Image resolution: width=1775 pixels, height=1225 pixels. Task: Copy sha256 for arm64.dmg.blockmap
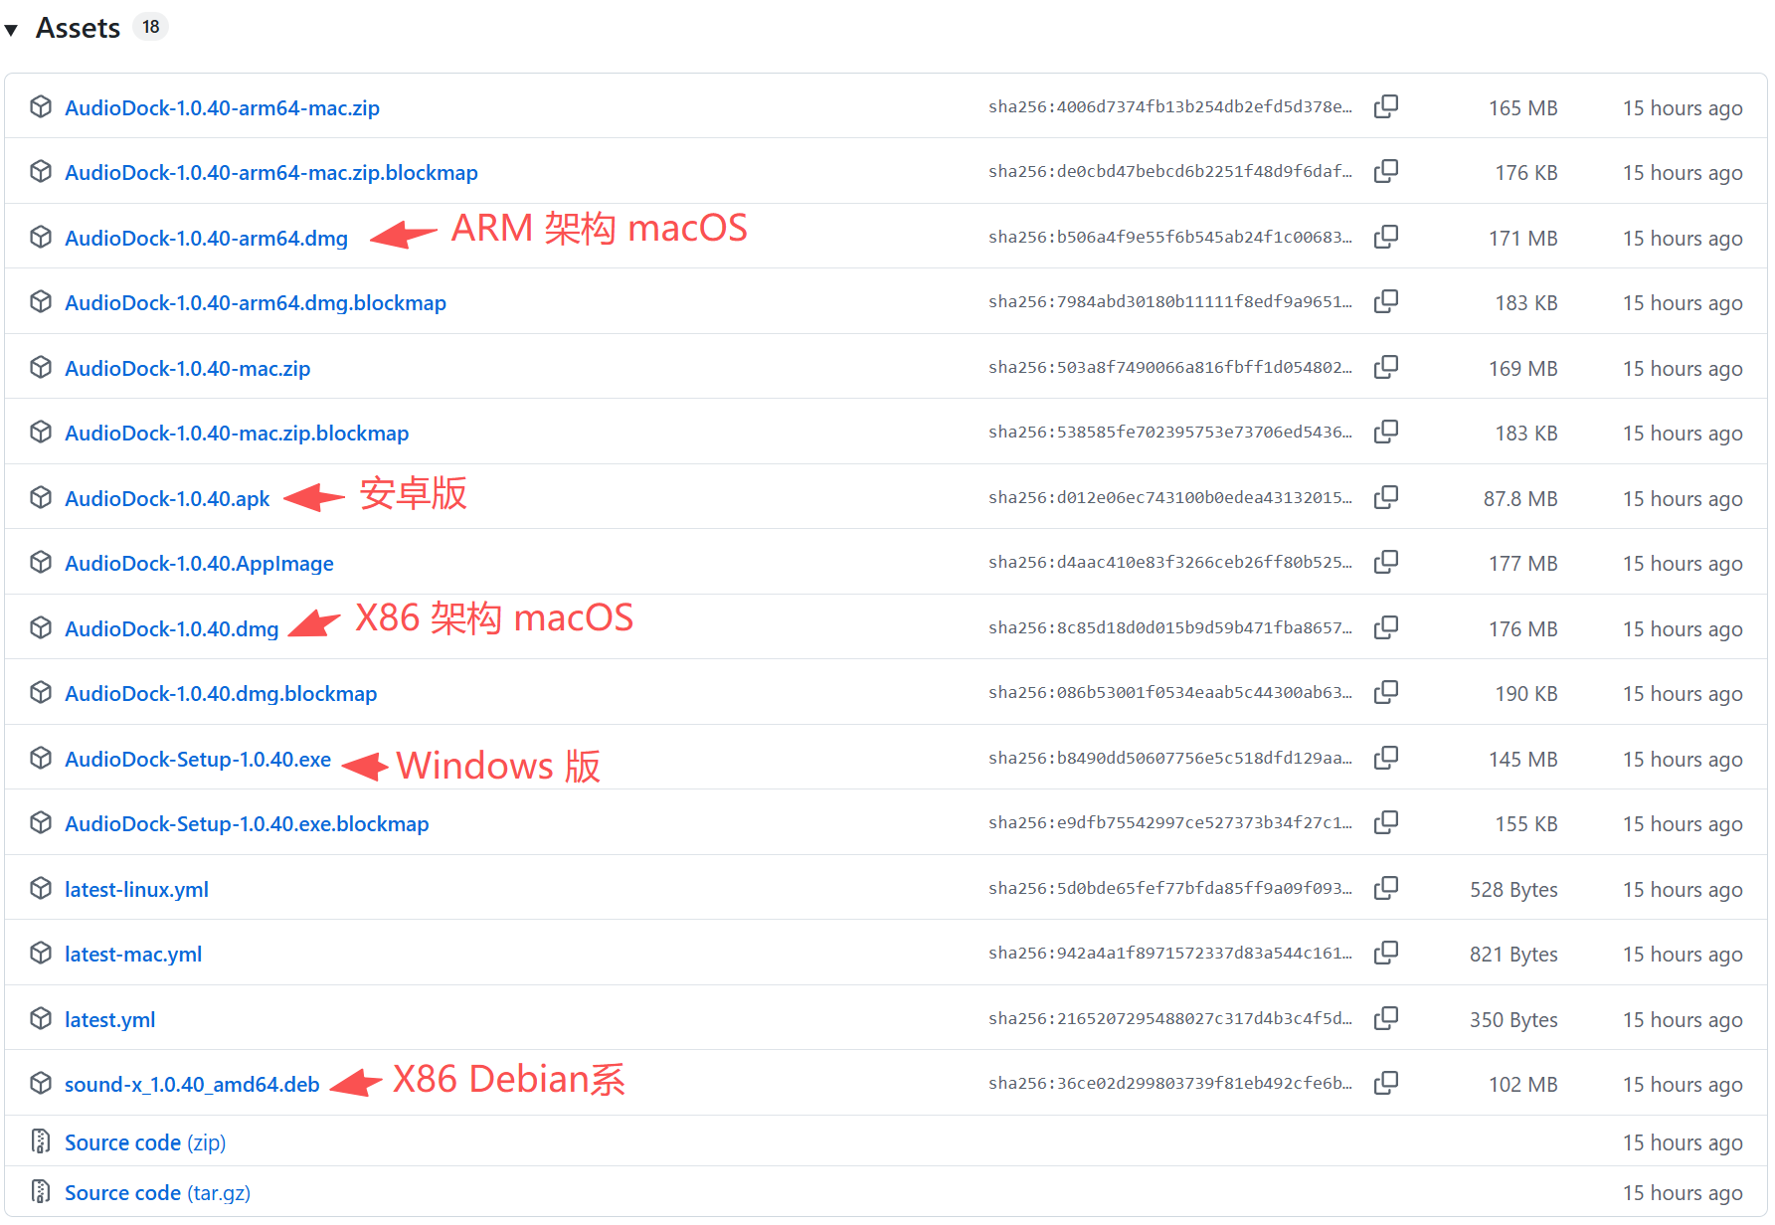[1385, 302]
